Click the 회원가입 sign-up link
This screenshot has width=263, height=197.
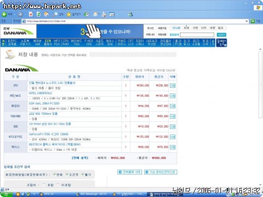[162, 28]
